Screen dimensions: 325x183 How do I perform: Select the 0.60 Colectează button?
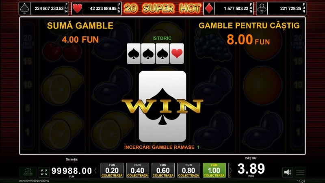click(x=163, y=170)
